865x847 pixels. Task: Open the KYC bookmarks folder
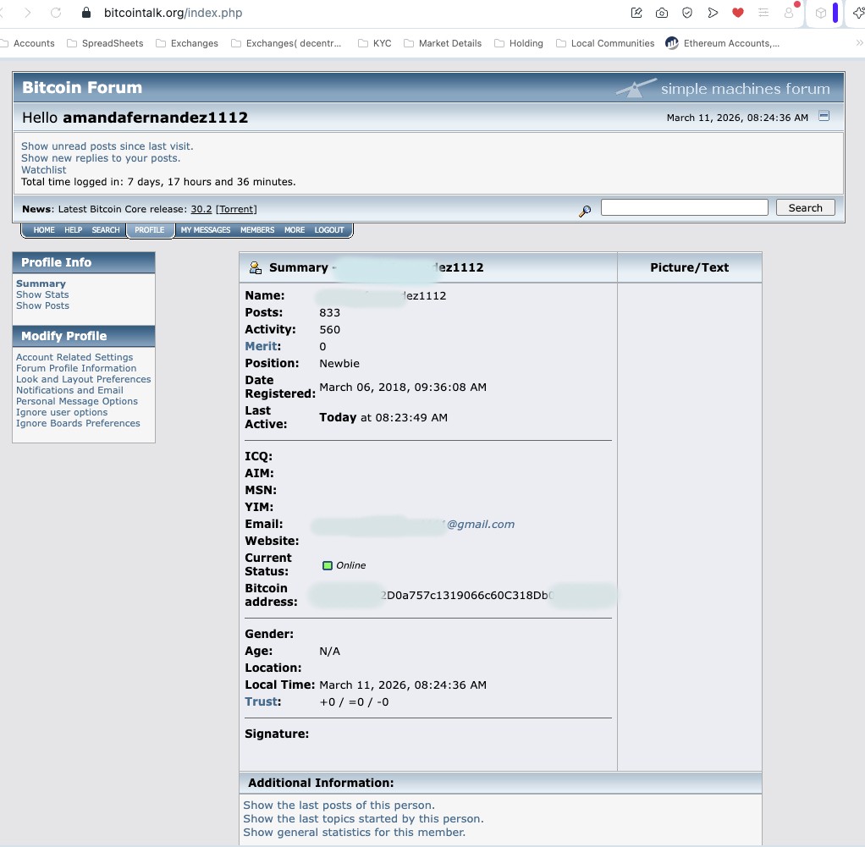coord(375,43)
